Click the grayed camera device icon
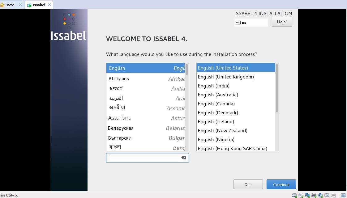Image resolution: width=347 pixels, height=198 pixels. pyautogui.click(x=327, y=195)
